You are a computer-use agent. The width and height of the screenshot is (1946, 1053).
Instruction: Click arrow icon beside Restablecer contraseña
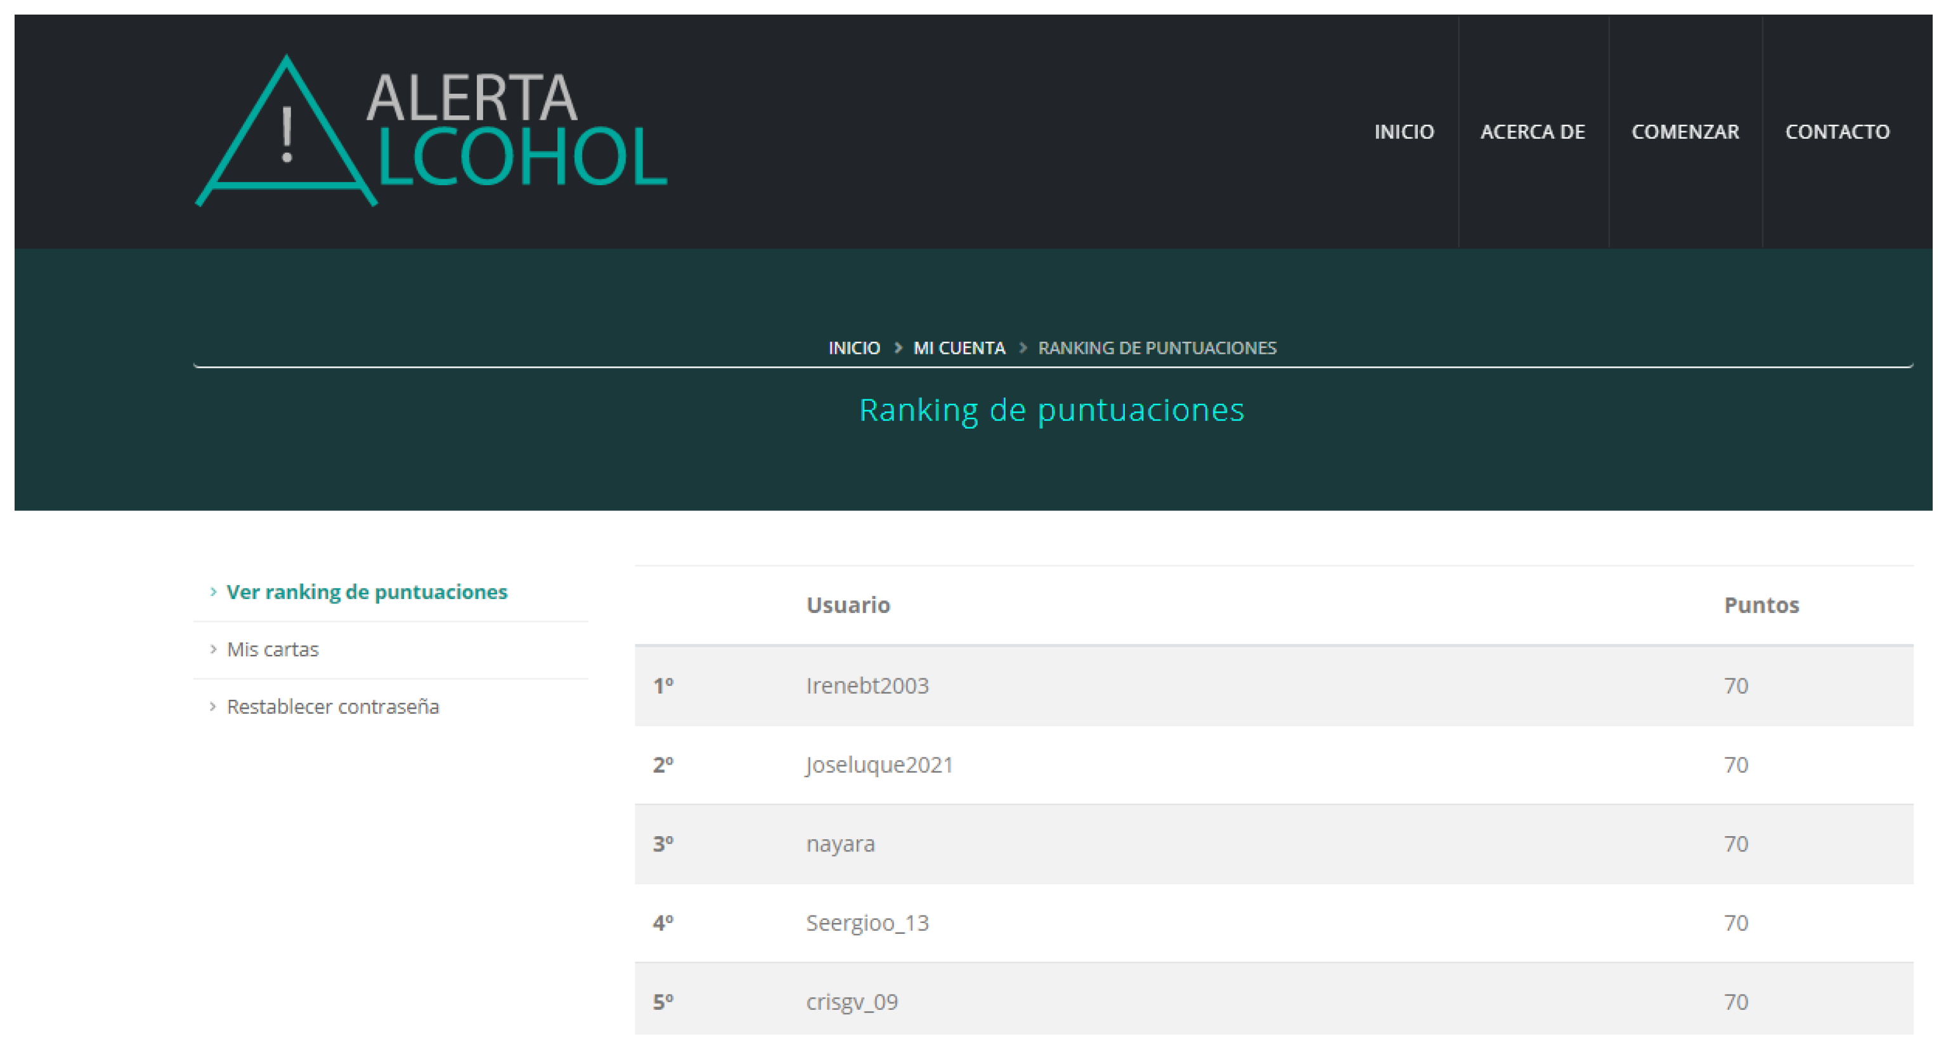coord(213,706)
